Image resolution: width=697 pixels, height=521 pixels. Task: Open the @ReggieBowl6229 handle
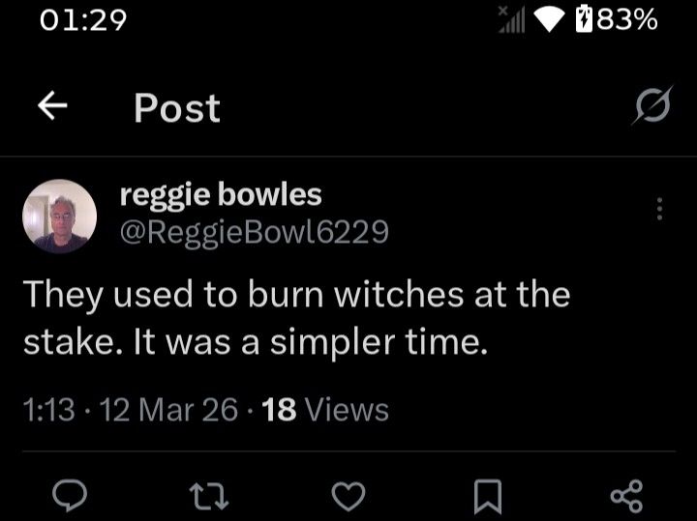(x=254, y=232)
